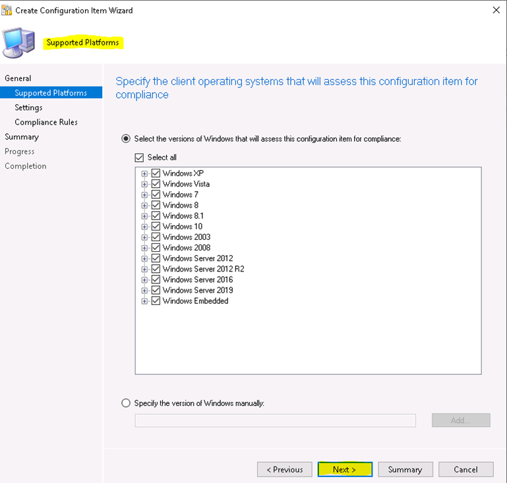The image size is (507, 483).
Task: Toggle the Windows 8.1 checkbox
Action: (156, 216)
